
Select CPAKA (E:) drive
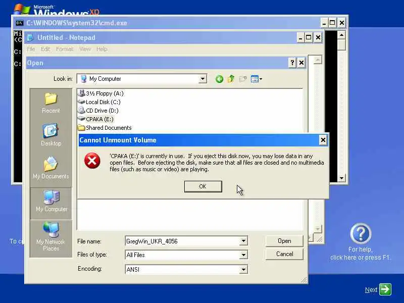[x=95, y=119]
